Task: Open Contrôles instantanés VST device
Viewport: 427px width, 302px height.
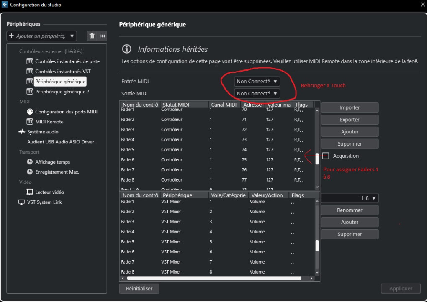Action: coord(63,72)
